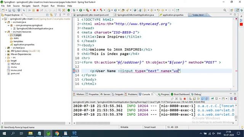Collapse the src/main/resources folder

6,32
